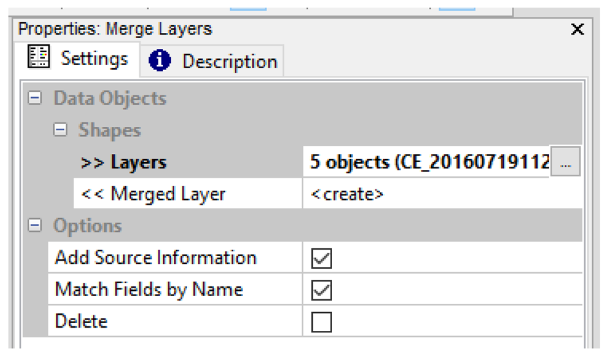Click the Properties: Merge Layers title bar
The image size is (605, 354).
point(258,29)
